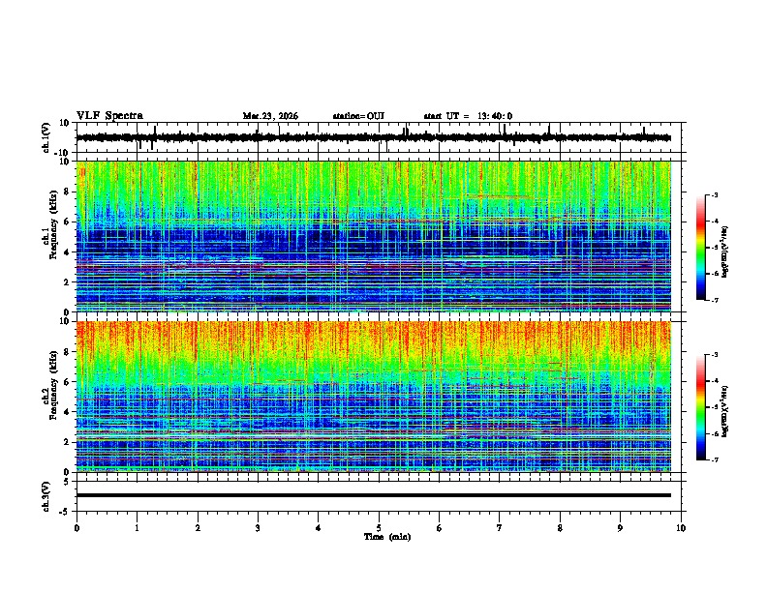
Task: Click the ch.1 spectrogram plot
Action: point(374,236)
